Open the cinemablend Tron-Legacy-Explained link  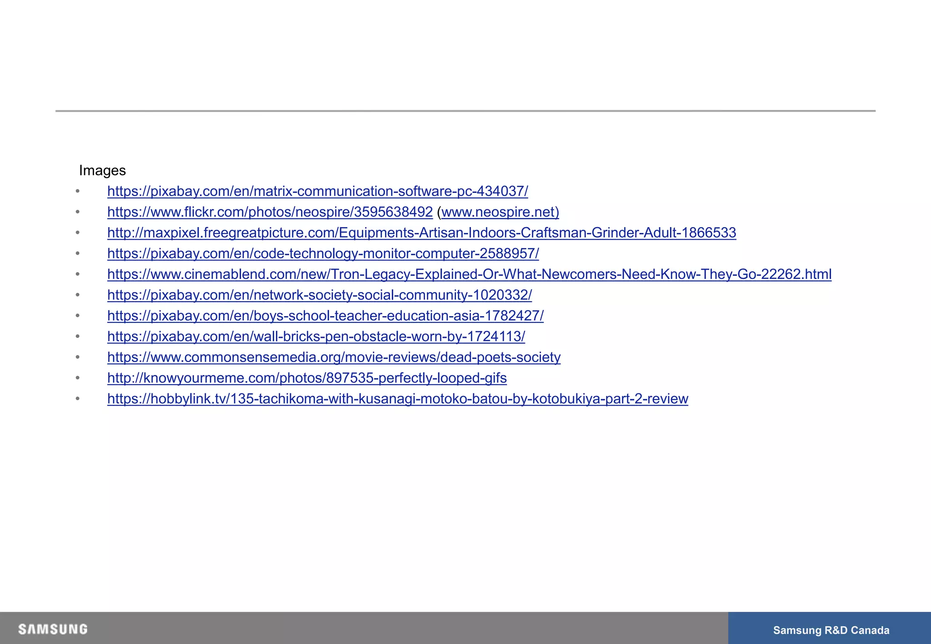tap(469, 274)
